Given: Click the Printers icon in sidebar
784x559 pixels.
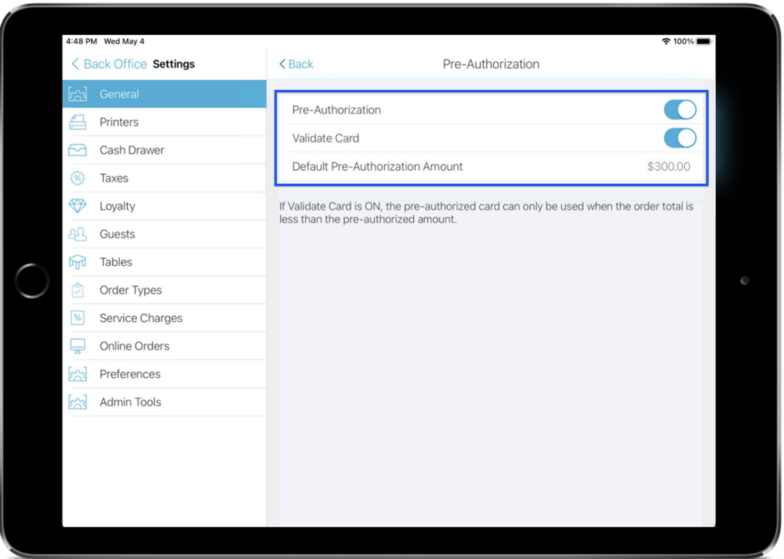Looking at the screenshot, I should click(77, 122).
